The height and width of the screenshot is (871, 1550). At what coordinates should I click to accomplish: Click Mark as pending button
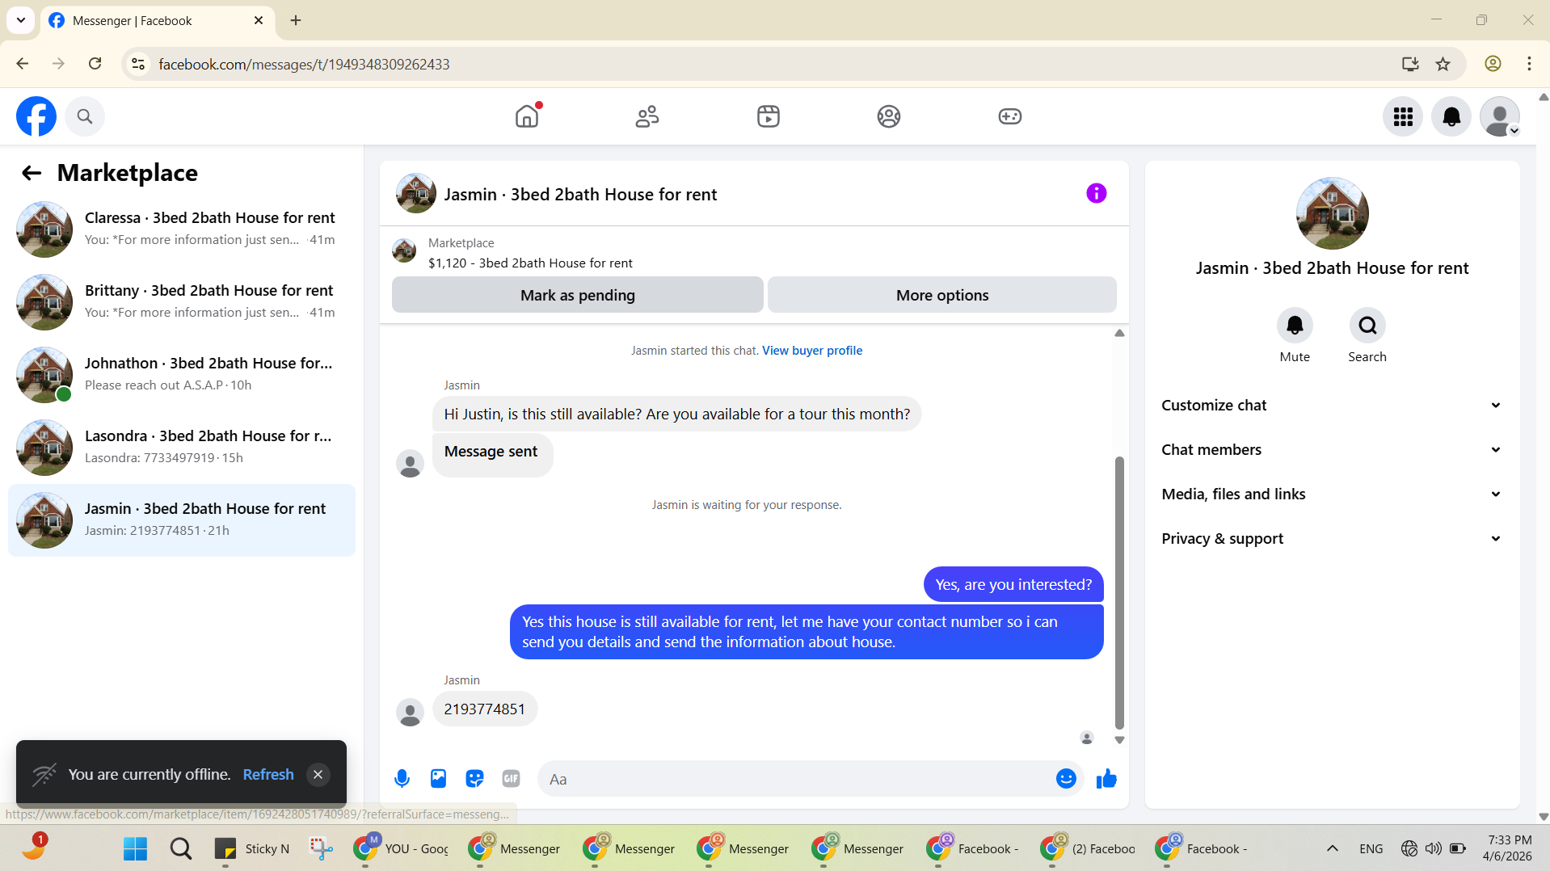click(578, 295)
